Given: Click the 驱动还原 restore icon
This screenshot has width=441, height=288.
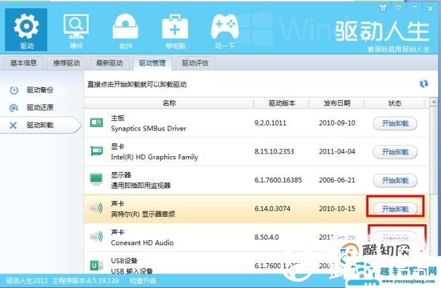Looking at the screenshot, I should click(13, 108).
